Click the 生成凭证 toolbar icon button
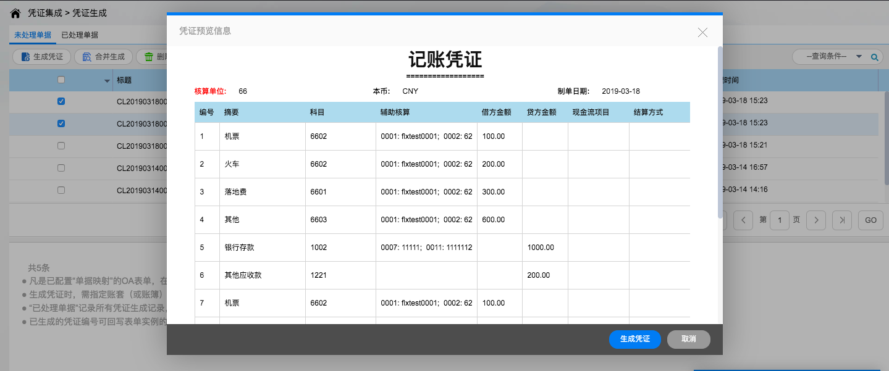The height and width of the screenshot is (371, 889). 26,57
